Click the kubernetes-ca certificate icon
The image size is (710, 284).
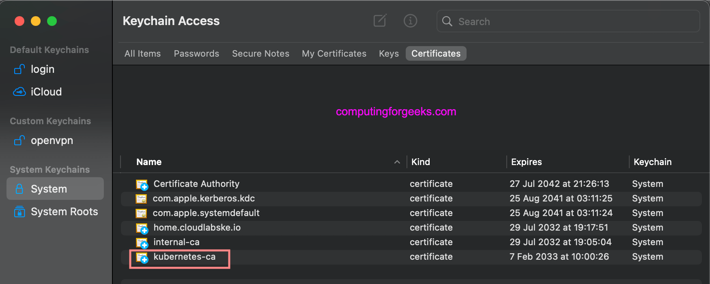142,258
